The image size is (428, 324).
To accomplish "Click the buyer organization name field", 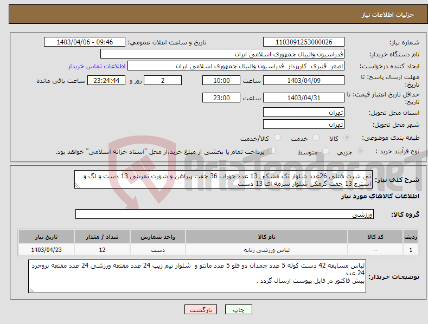I will pyautogui.click(x=222, y=54).
